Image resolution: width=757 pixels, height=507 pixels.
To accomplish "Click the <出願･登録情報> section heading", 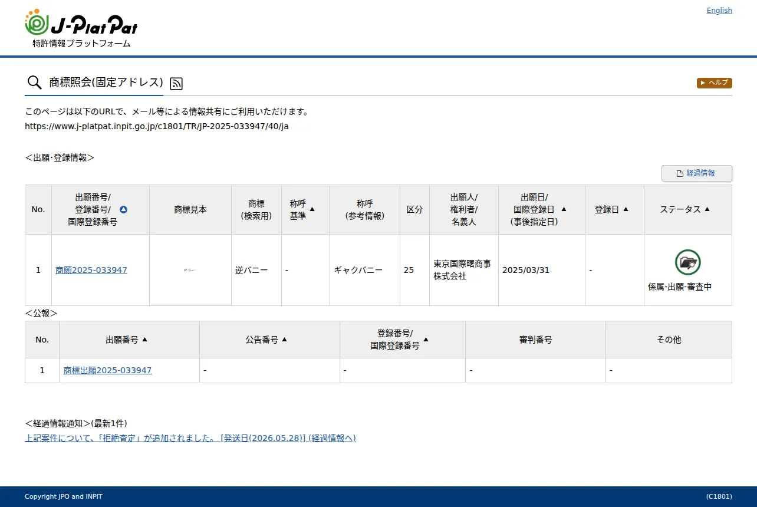I will coord(60,157).
